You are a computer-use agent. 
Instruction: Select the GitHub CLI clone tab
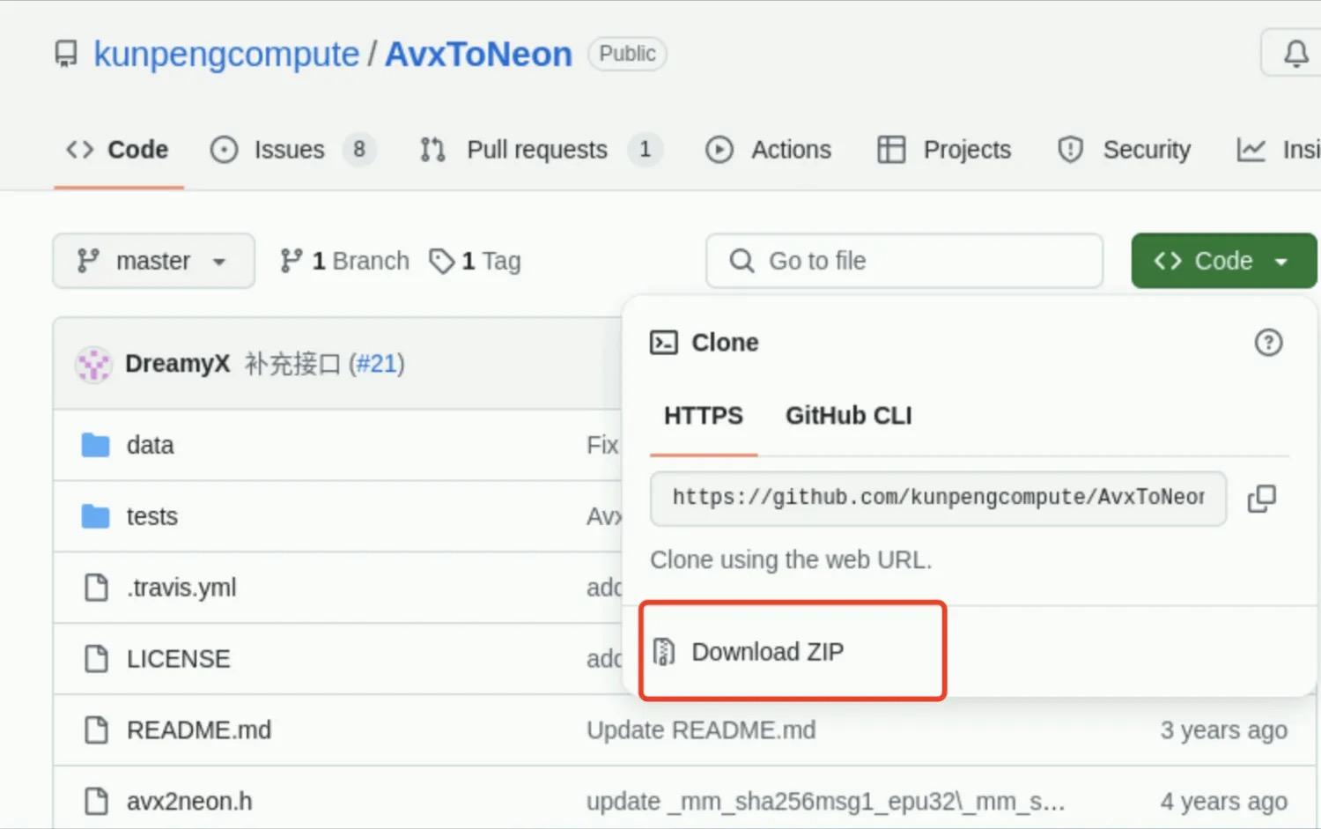coord(849,416)
